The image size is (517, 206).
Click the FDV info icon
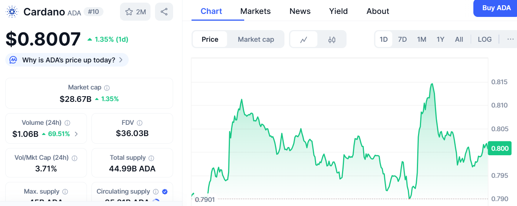[x=140, y=123]
